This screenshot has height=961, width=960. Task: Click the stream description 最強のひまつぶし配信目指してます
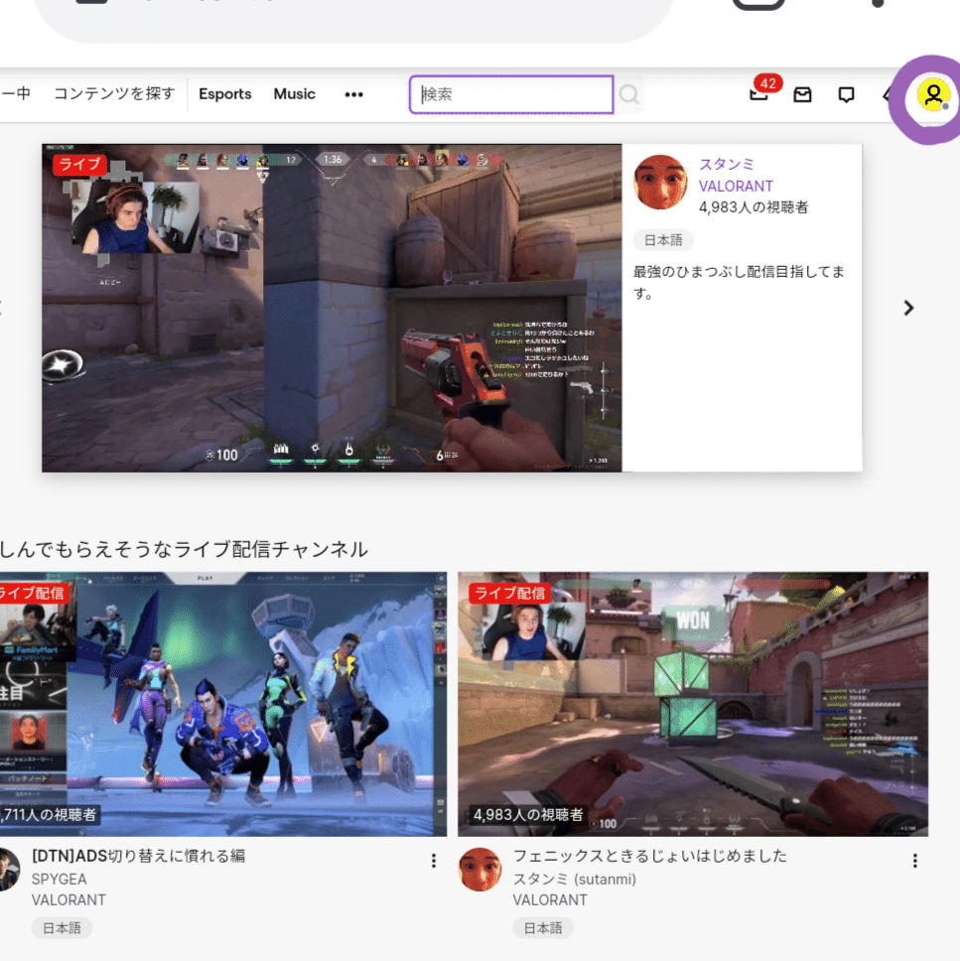739,282
